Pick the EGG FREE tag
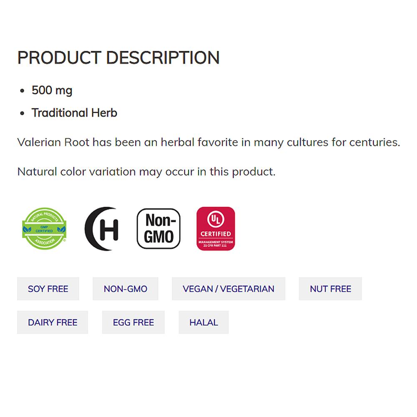The image size is (417, 417). 133,322
